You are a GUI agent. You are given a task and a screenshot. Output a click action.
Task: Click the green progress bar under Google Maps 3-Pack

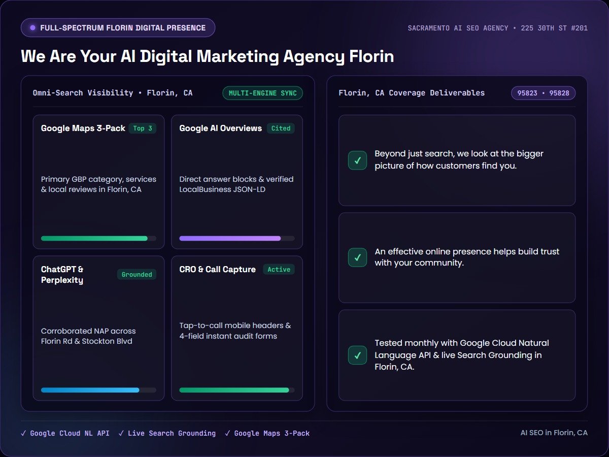(98, 238)
